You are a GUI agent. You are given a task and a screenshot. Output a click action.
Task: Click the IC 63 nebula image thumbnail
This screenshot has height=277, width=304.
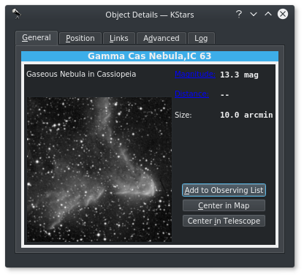[99, 170]
